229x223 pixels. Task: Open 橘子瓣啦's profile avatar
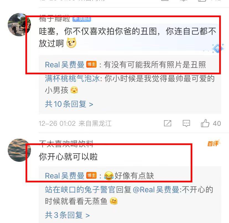tap(19, 25)
